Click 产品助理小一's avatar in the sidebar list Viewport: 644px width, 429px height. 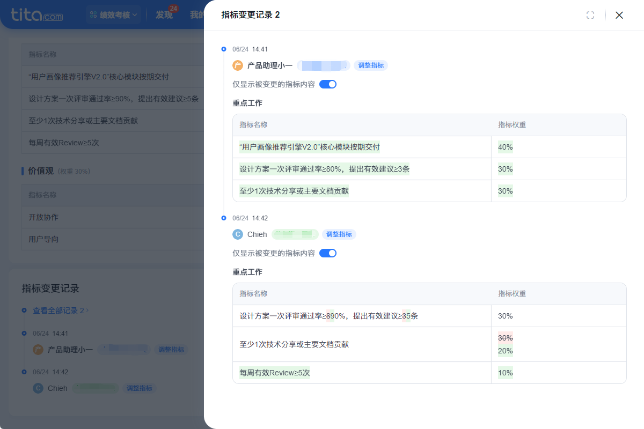[38, 350]
